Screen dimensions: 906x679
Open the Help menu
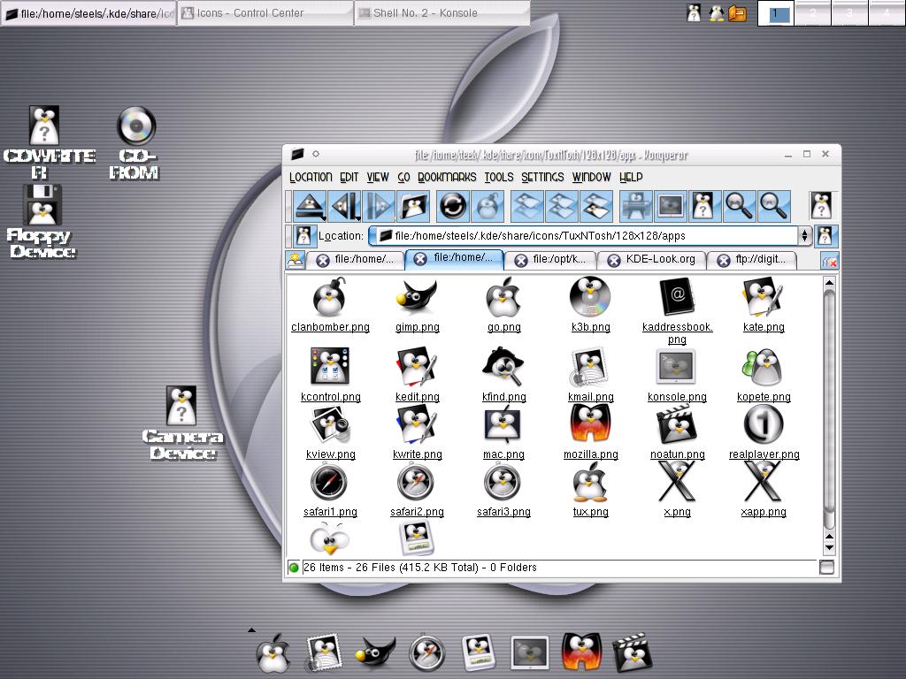point(630,177)
